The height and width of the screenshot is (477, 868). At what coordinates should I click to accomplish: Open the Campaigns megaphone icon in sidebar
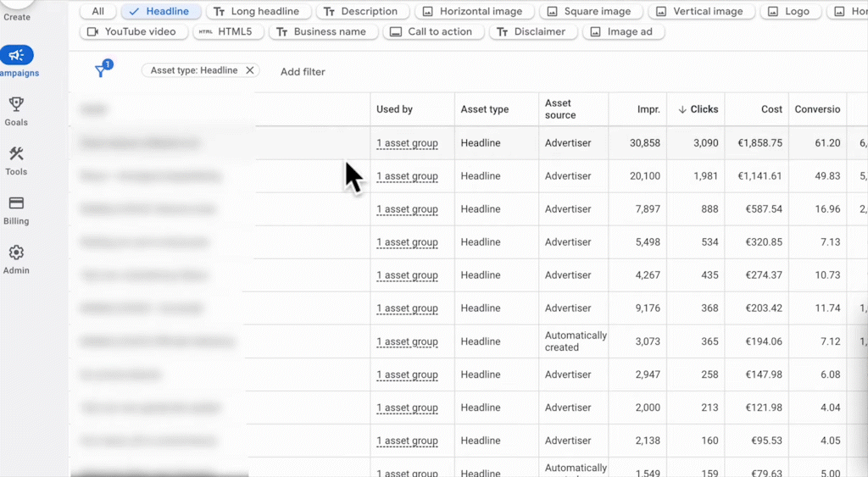pyautogui.click(x=16, y=56)
